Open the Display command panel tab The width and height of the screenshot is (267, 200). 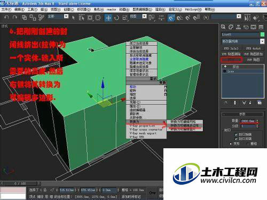[254, 27]
